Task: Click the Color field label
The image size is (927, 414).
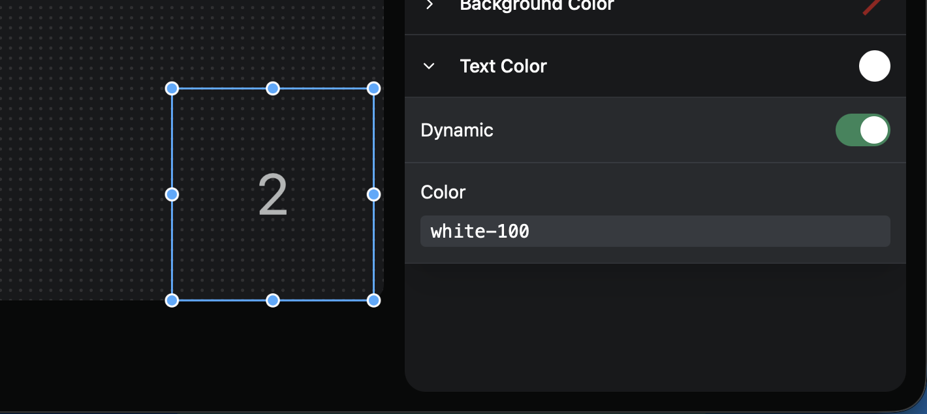Action: 443,192
